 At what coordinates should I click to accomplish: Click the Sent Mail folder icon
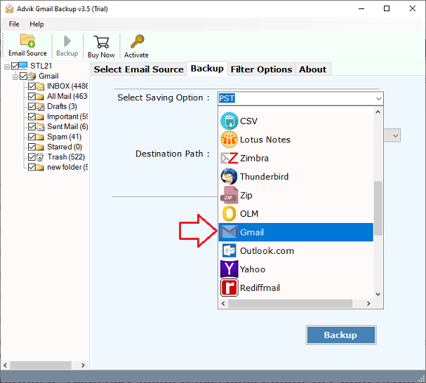(x=40, y=127)
